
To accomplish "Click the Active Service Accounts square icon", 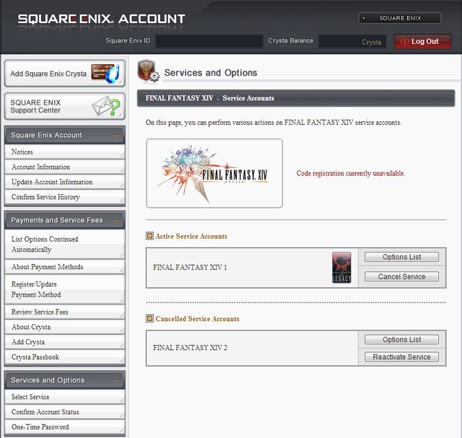I will pyautogui.click(x=149, y=236).
